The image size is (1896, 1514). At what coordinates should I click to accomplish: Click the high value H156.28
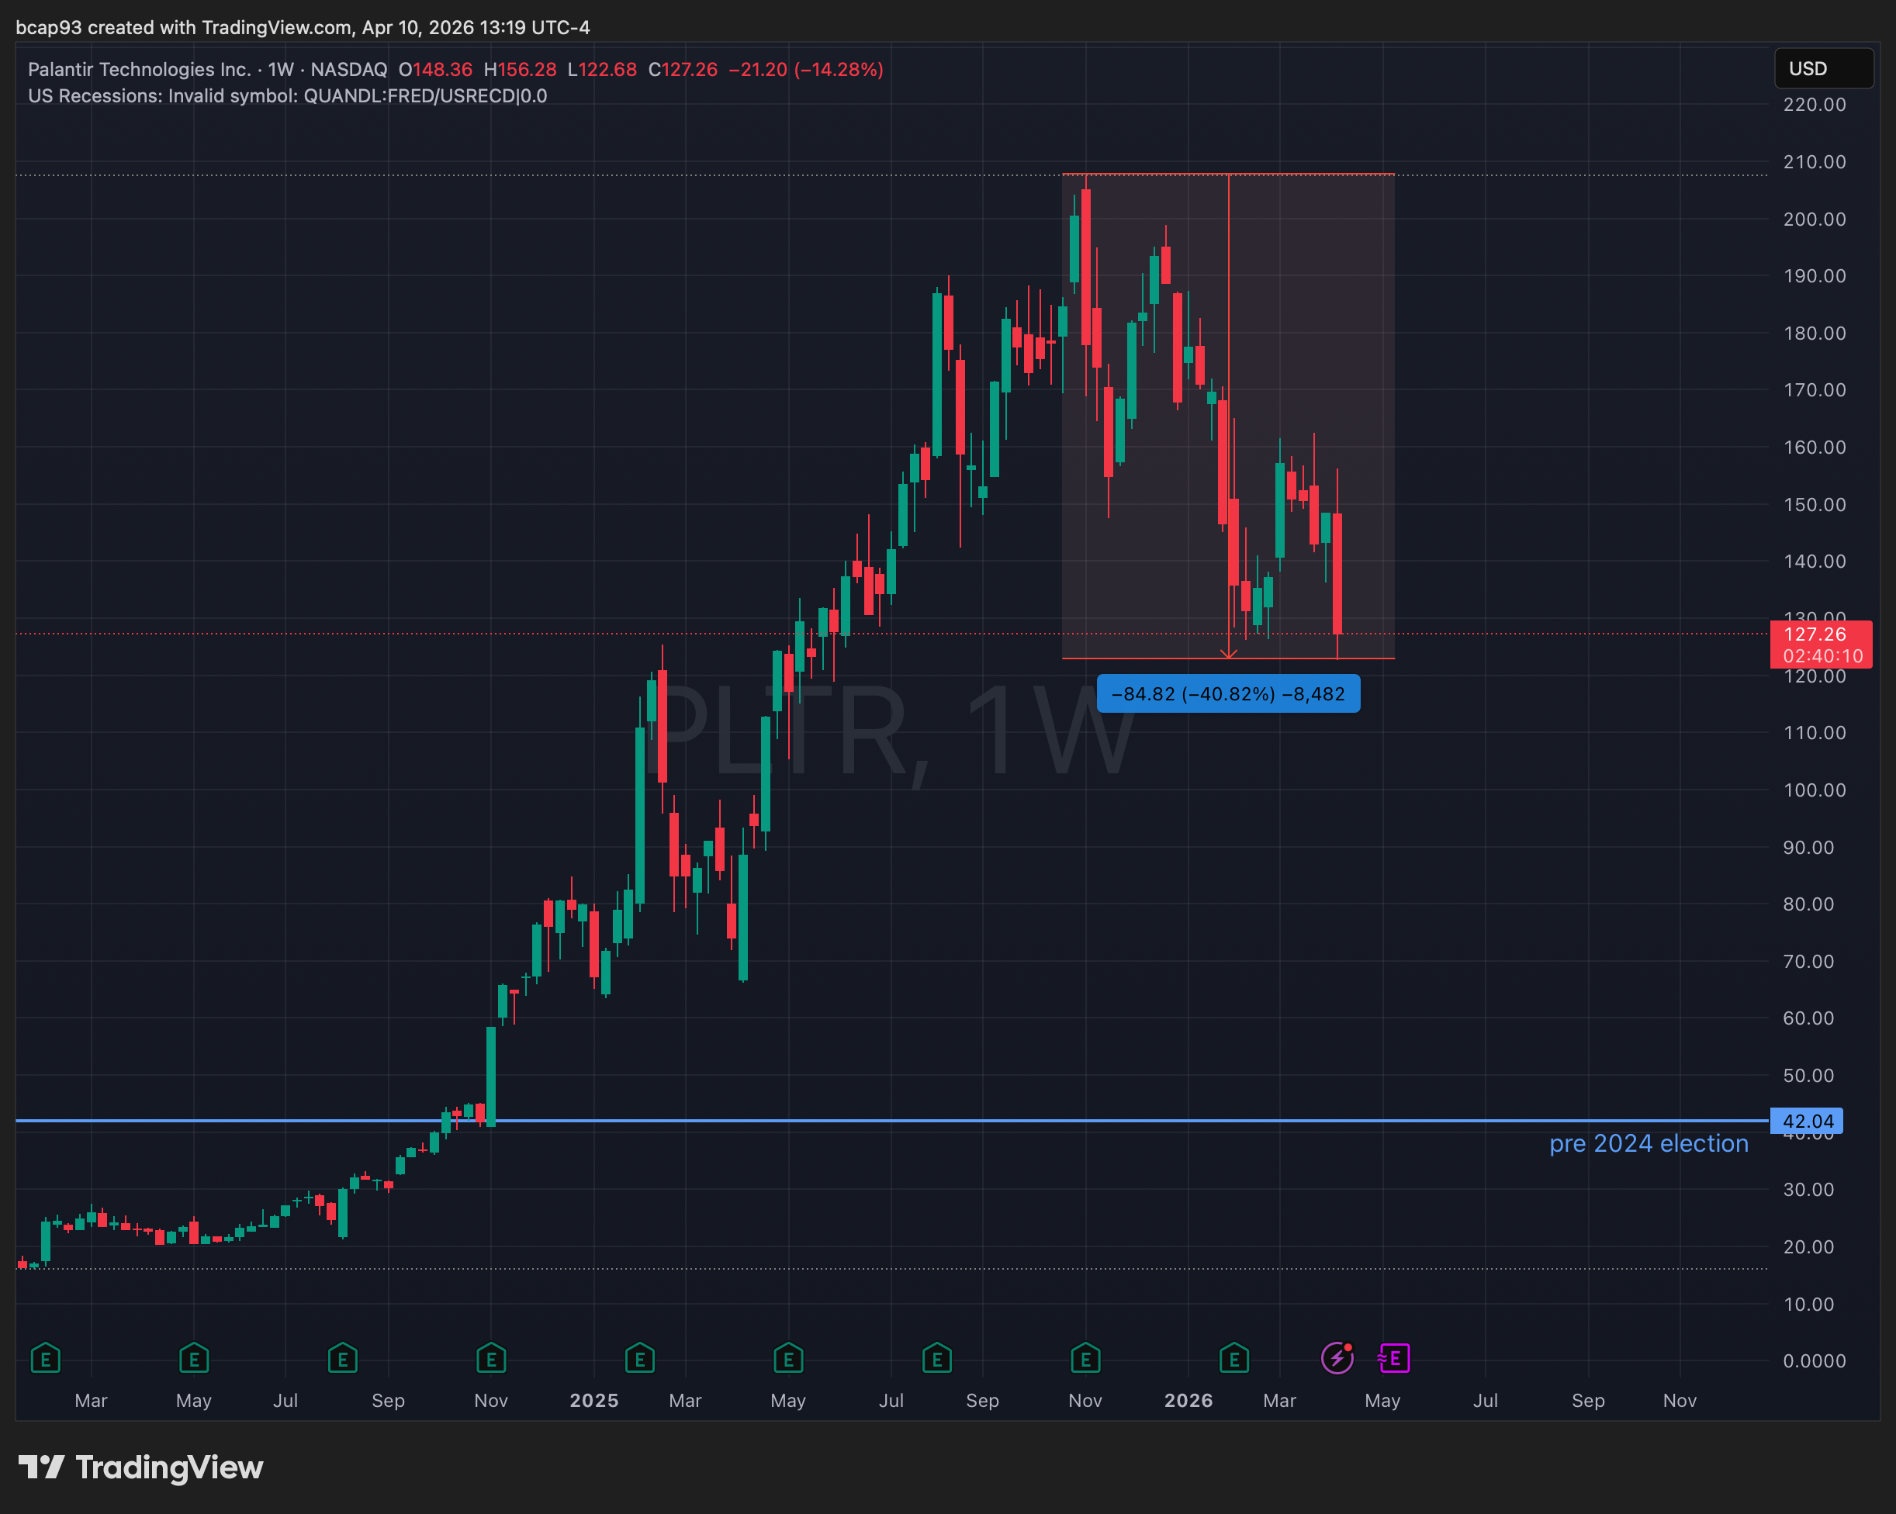520,70
